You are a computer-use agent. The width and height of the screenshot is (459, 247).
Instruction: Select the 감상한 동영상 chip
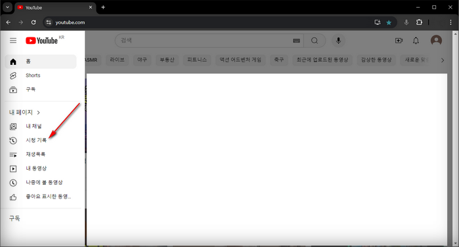(x=376, y=60)
